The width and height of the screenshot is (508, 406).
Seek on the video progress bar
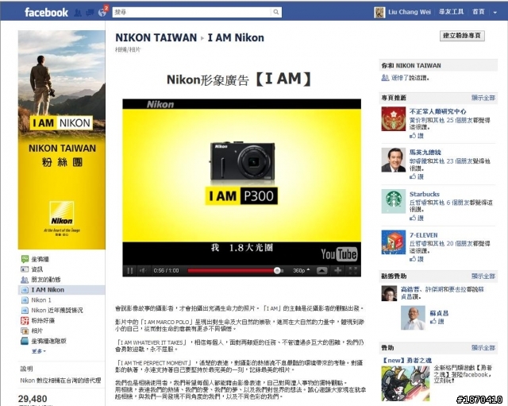coord(236,270)
